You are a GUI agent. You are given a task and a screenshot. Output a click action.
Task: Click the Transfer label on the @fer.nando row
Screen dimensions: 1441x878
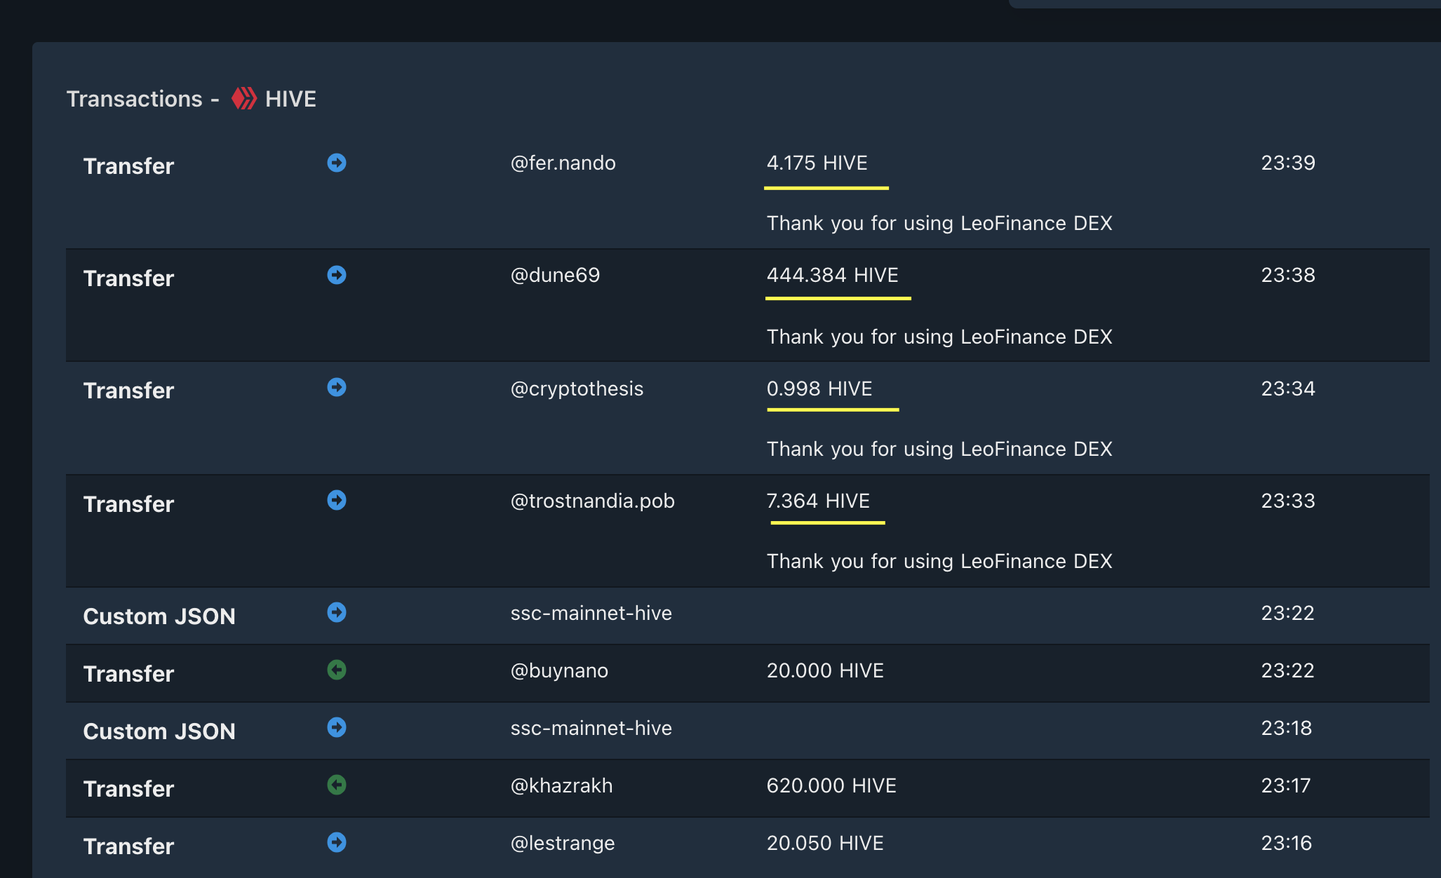(x=128, y=166)
